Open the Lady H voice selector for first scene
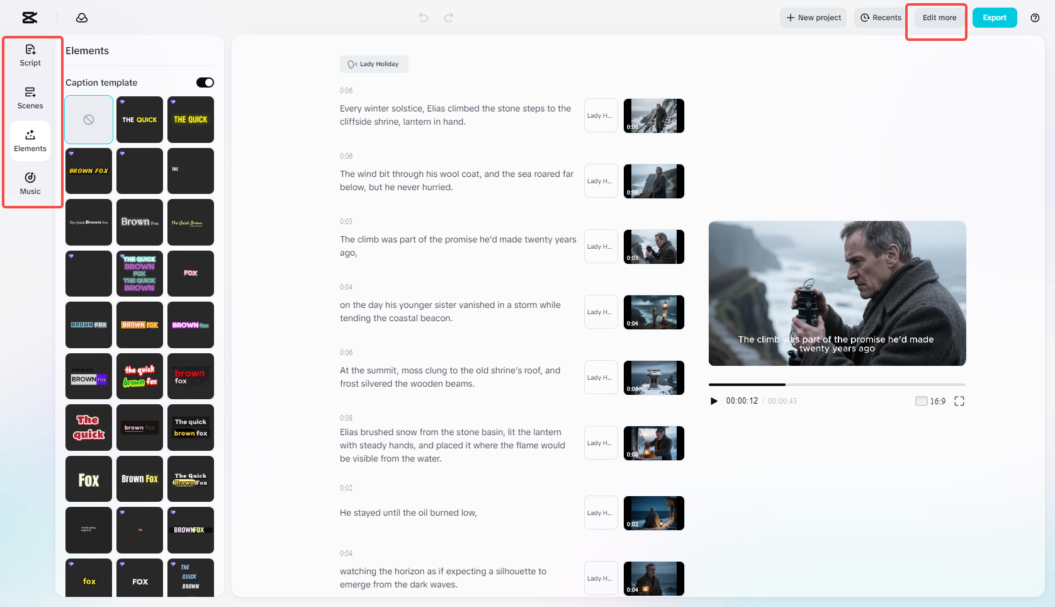 (x=601, y=115)
